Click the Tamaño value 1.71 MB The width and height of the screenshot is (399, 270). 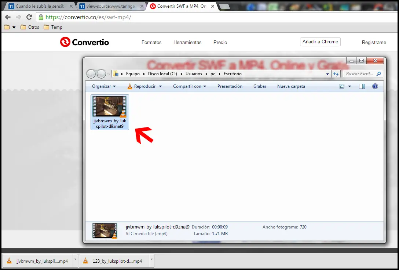click(220, 234)
